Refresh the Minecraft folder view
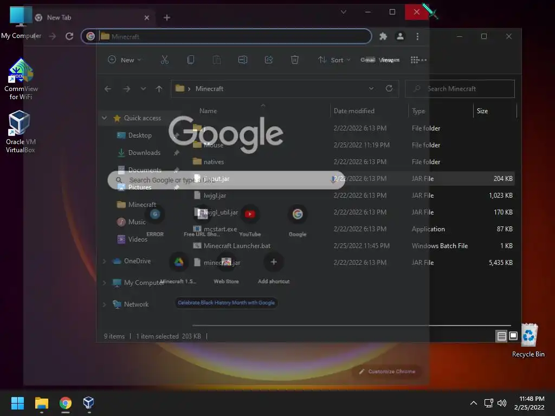This screenshot has width=555, height=416. coord(389,88)
